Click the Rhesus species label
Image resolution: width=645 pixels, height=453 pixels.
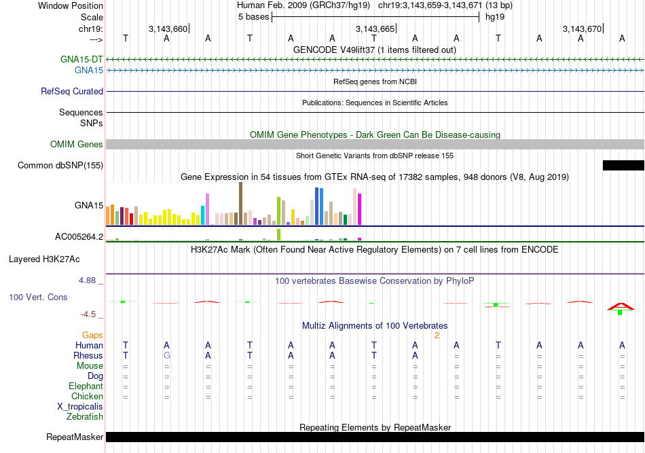(x=88, y=355)
